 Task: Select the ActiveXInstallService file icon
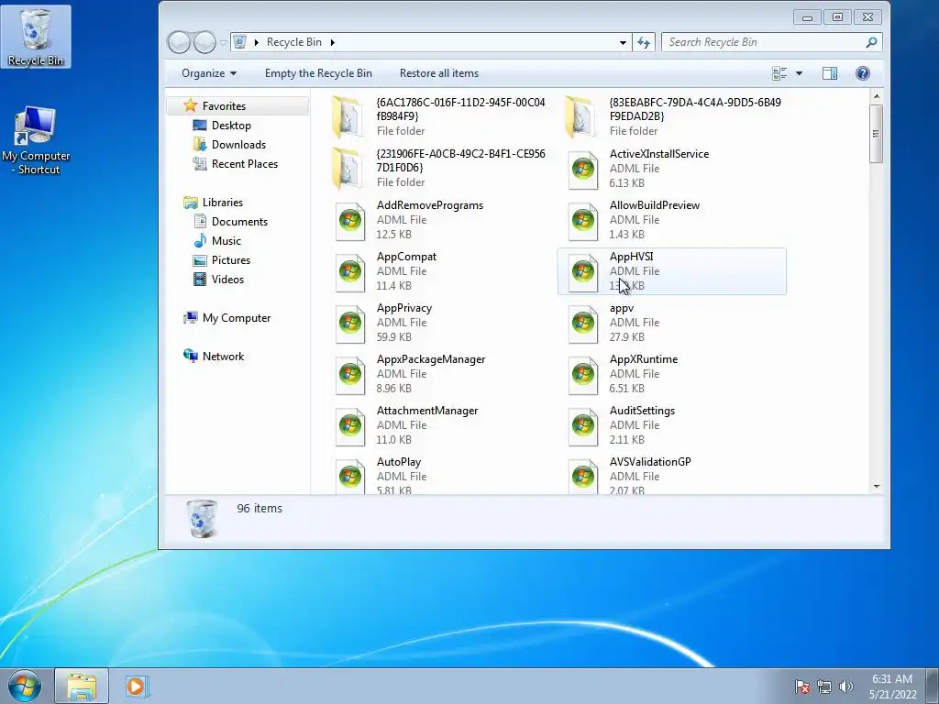coord(582,170)
